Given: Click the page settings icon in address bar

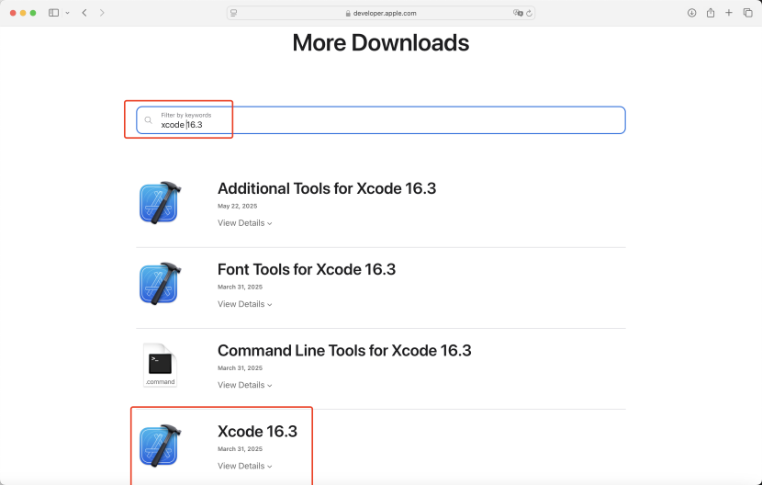Looking at the screenshot, I should click(234, 13).
